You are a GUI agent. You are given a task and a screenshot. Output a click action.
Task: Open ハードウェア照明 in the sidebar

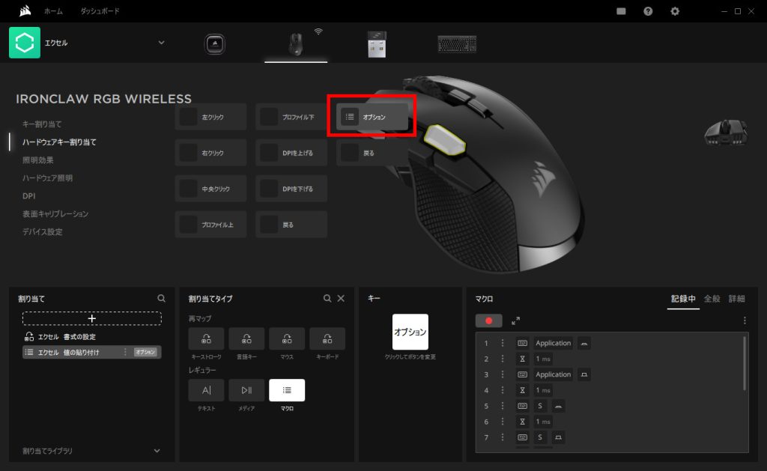(47, 178)
